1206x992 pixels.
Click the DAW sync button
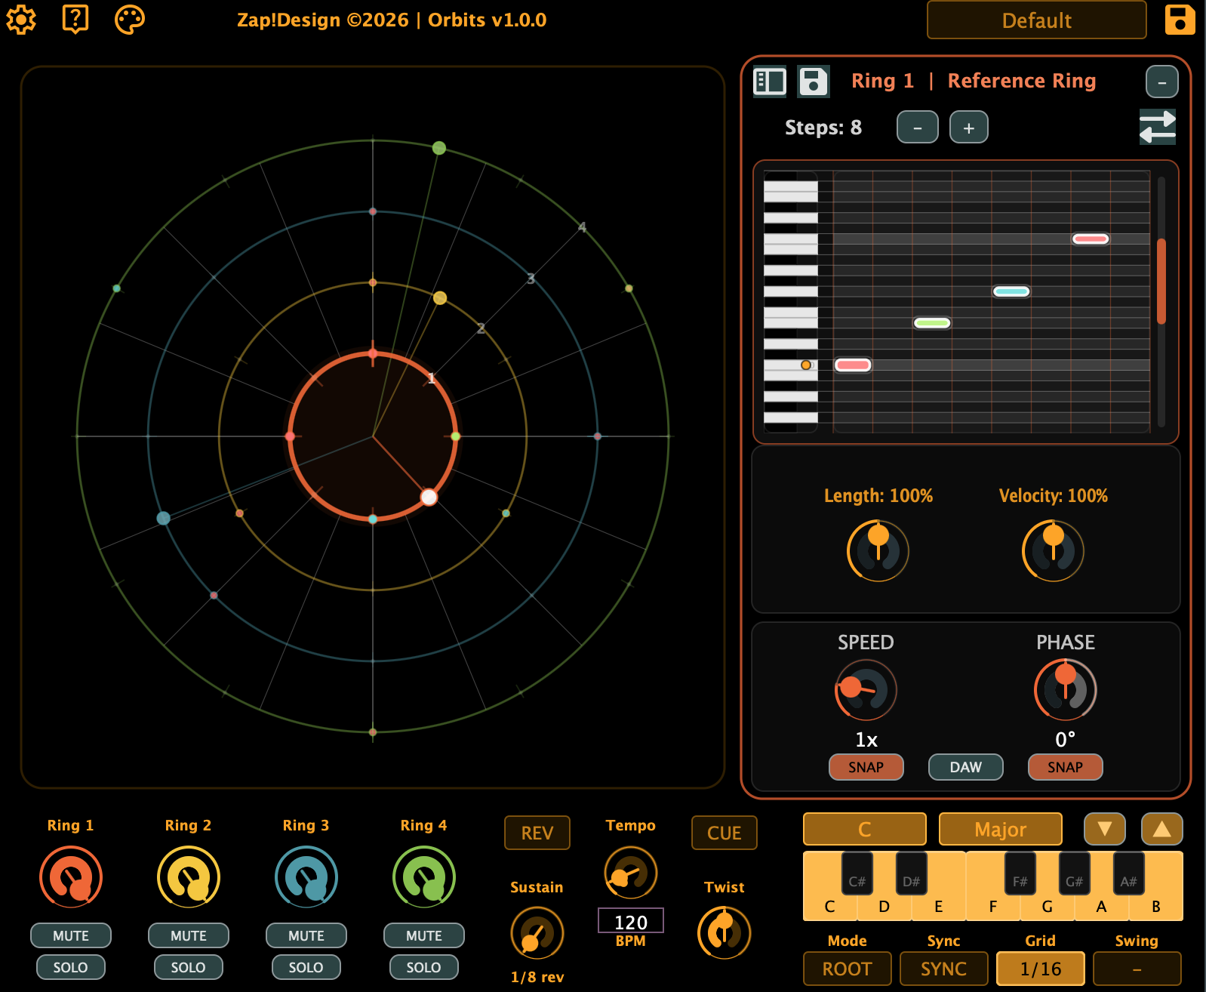pos(966,767)
